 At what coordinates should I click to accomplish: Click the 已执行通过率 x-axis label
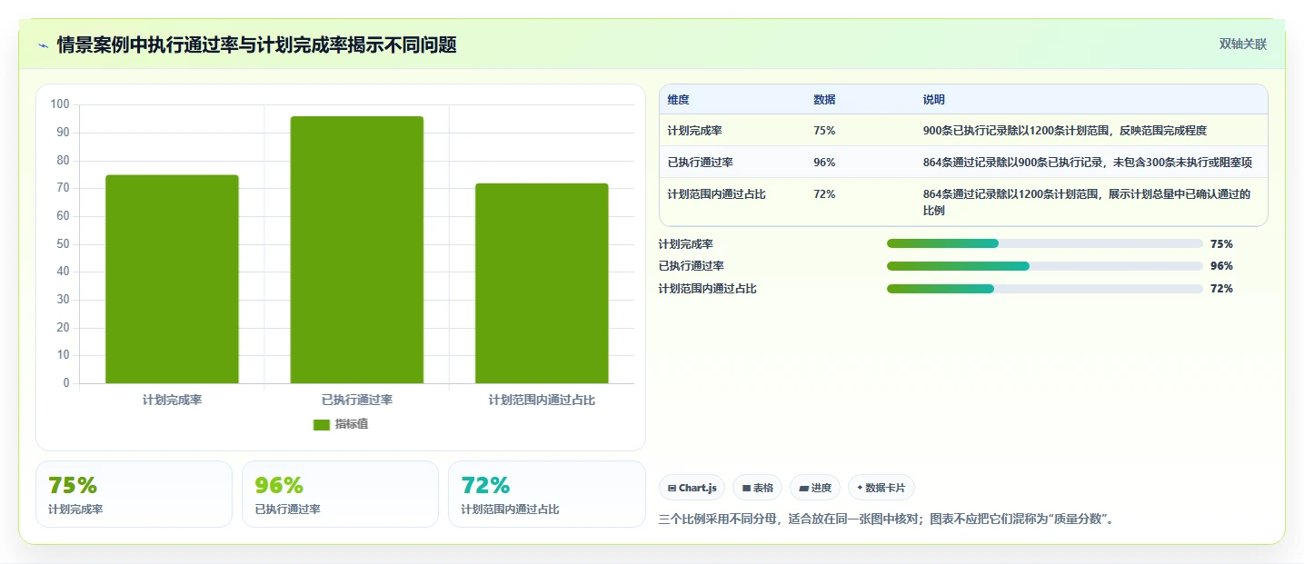point(357,400)
